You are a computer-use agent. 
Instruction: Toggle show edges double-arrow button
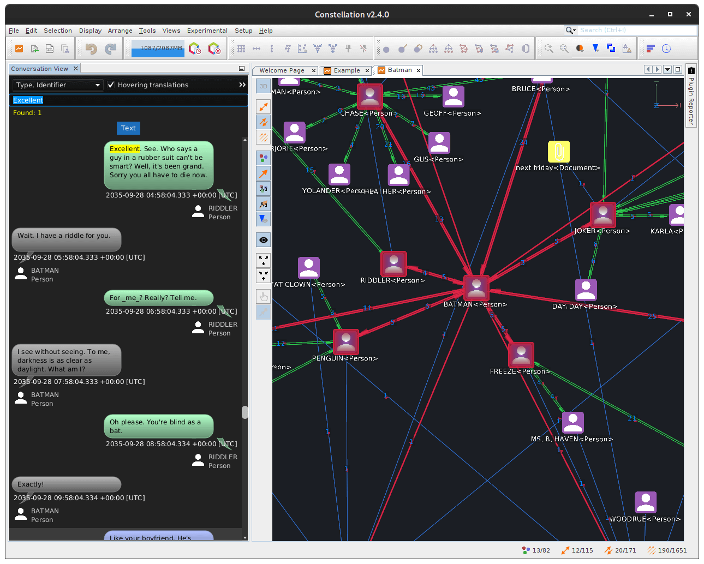pos(264,122)
